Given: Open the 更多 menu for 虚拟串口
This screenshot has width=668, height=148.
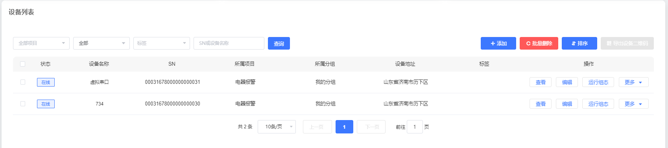Looking at the screenshot, I should tap(633, 82).
